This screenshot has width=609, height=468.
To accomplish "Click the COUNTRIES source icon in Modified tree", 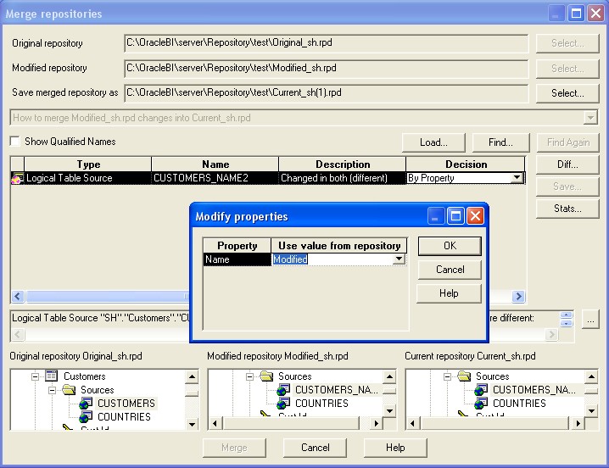I will [x=283, y=403].
